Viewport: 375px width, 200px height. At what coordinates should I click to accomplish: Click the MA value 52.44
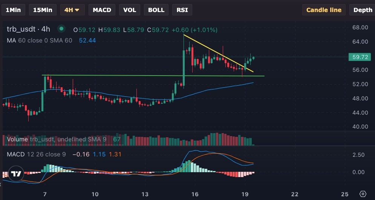click(x=87, y=41)
